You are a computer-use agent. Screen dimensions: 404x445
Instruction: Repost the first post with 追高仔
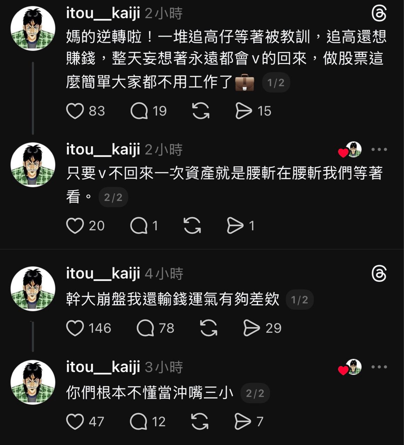[201, 111]
